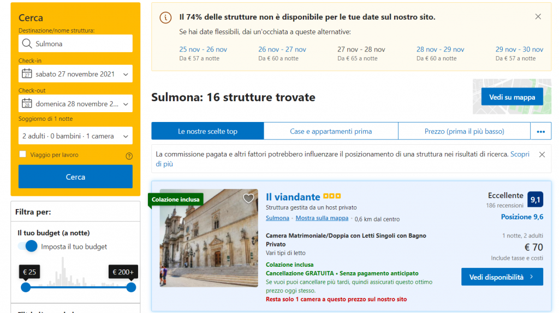Click the help question mark icon
This screenshot has height=313, width=559.
(x=129, y=156)
